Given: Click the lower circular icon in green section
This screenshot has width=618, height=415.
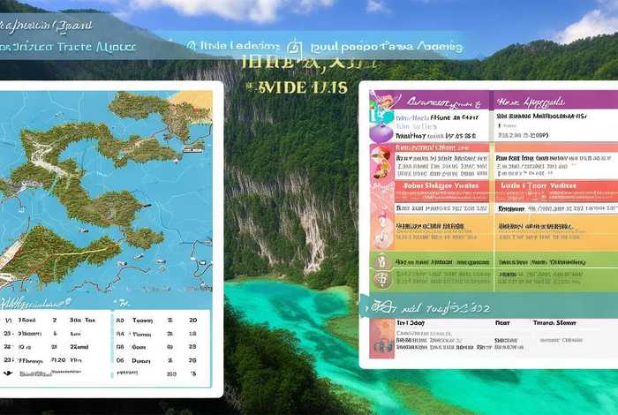Looking at the screenshot, I should click(x=382, y=282).
